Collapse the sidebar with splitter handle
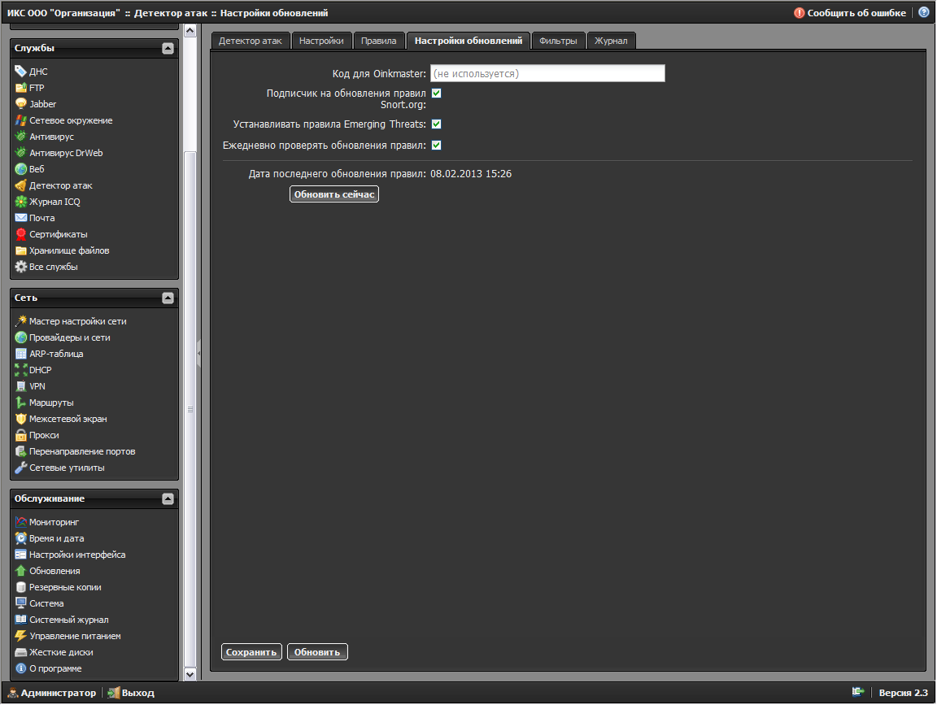 coord(198,353)
